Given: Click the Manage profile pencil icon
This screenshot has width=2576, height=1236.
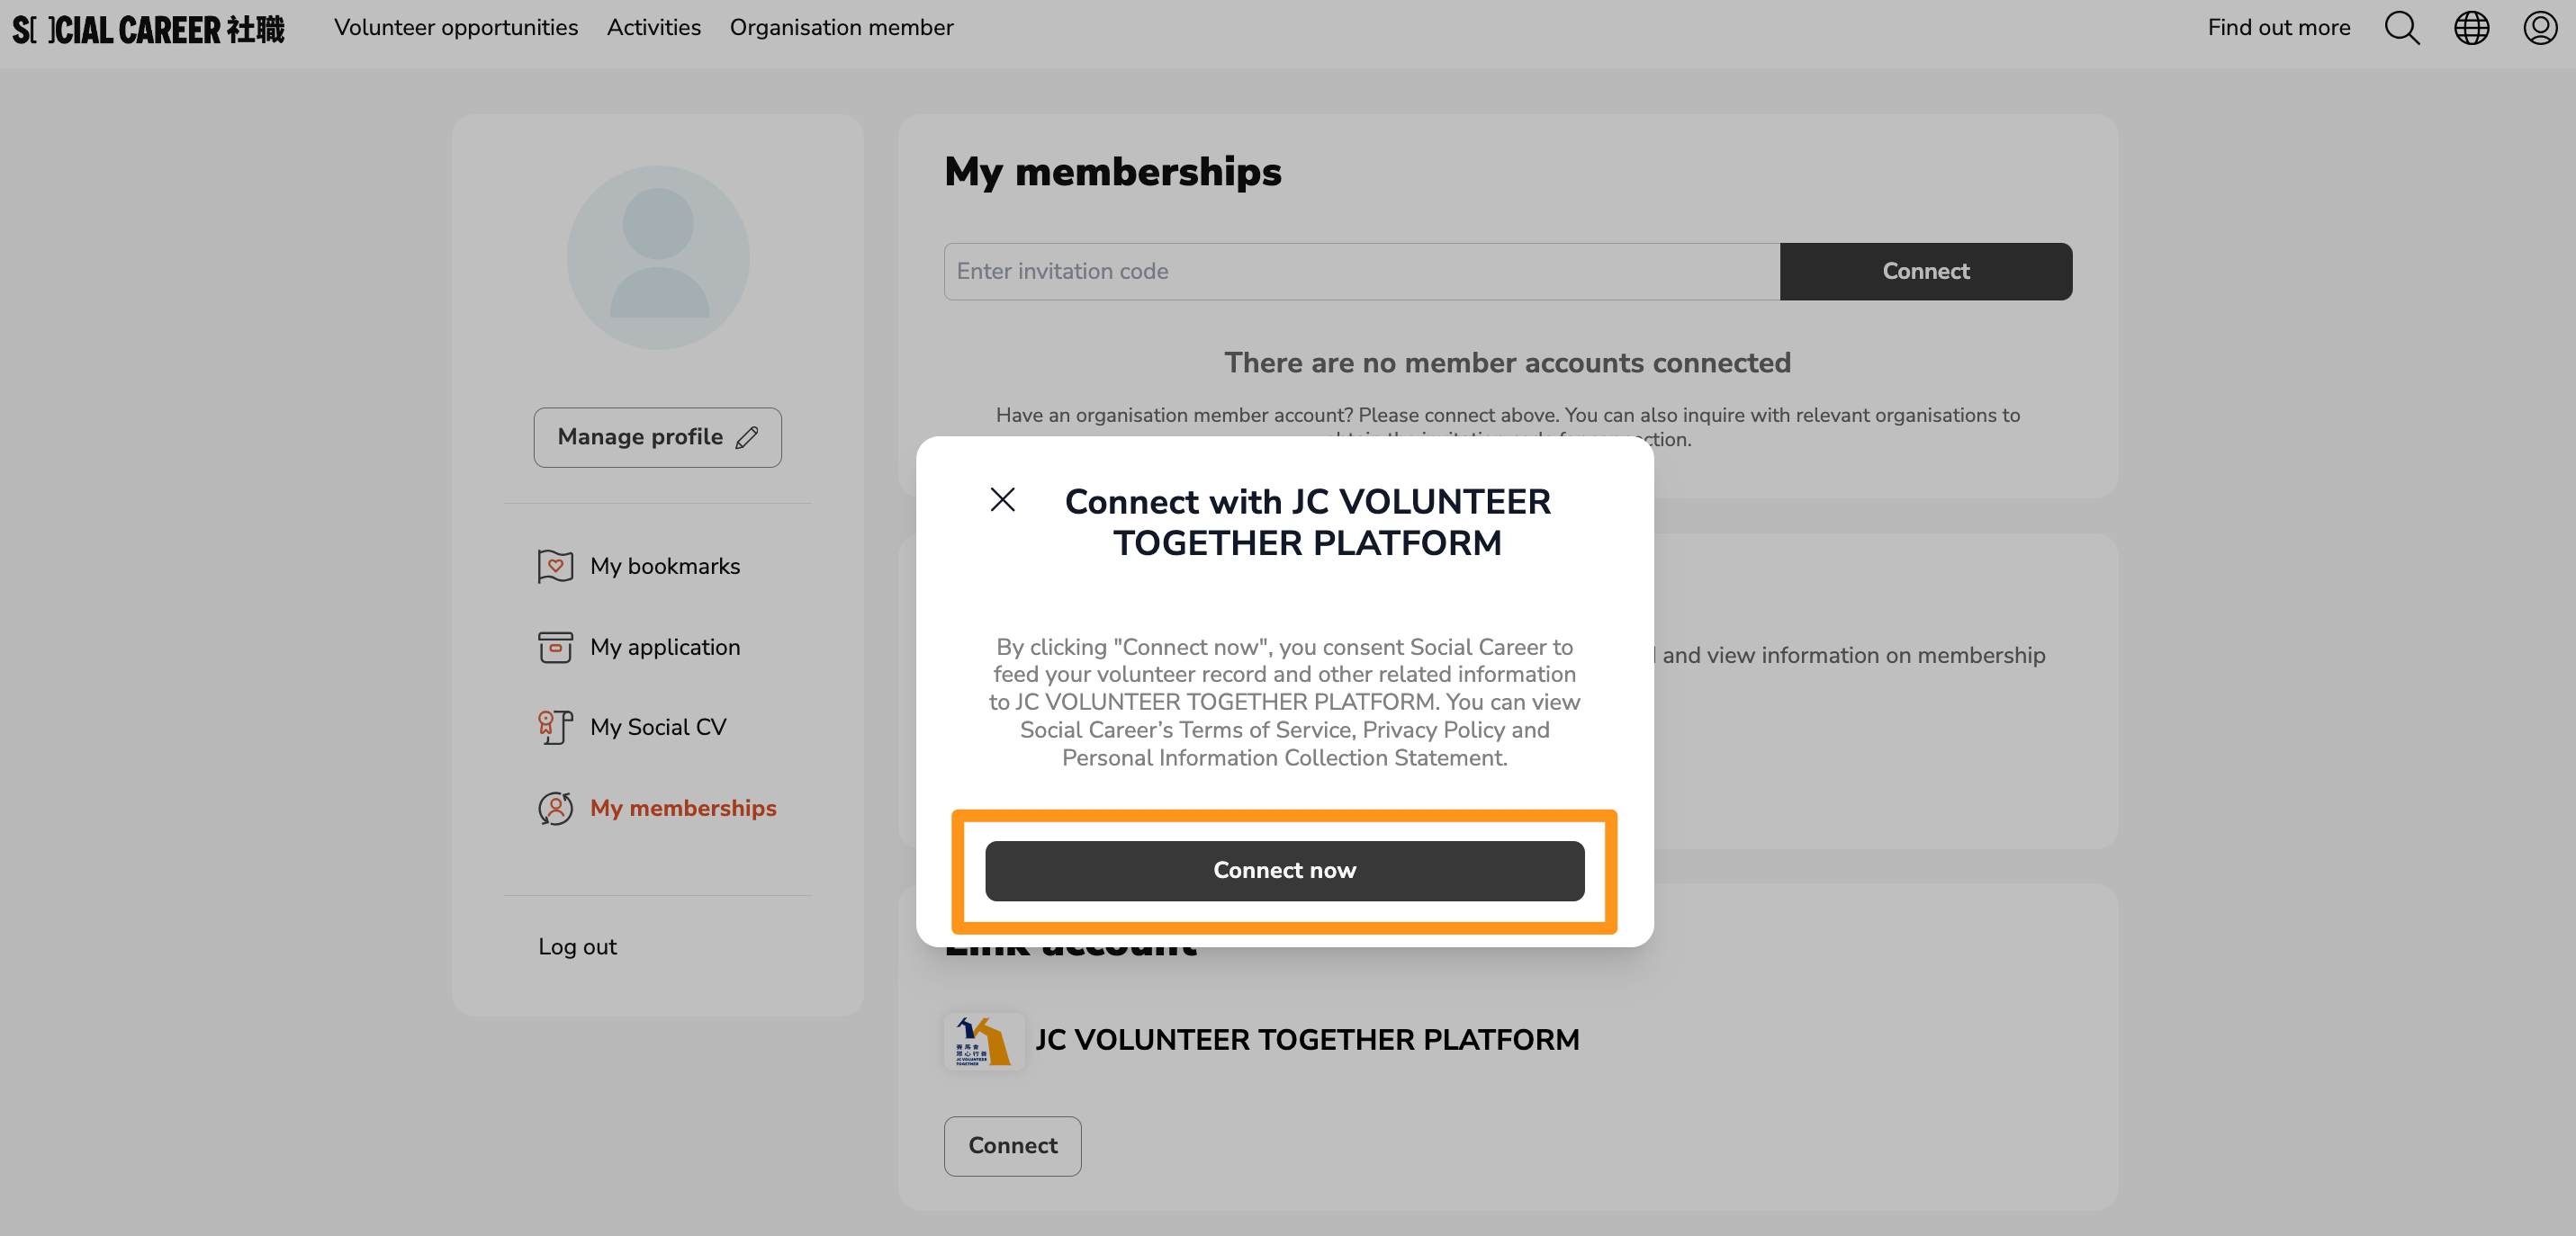Looking at the screenshot, I should pyautogui.click(x=747, y=438).
